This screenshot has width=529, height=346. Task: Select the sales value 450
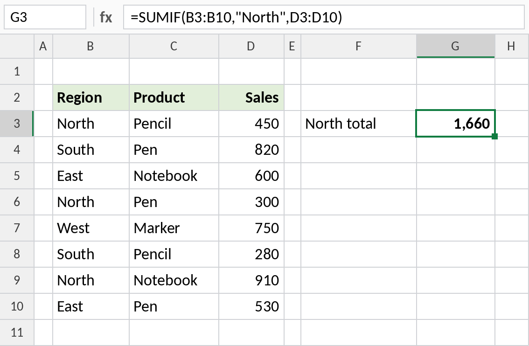[251, 124]
